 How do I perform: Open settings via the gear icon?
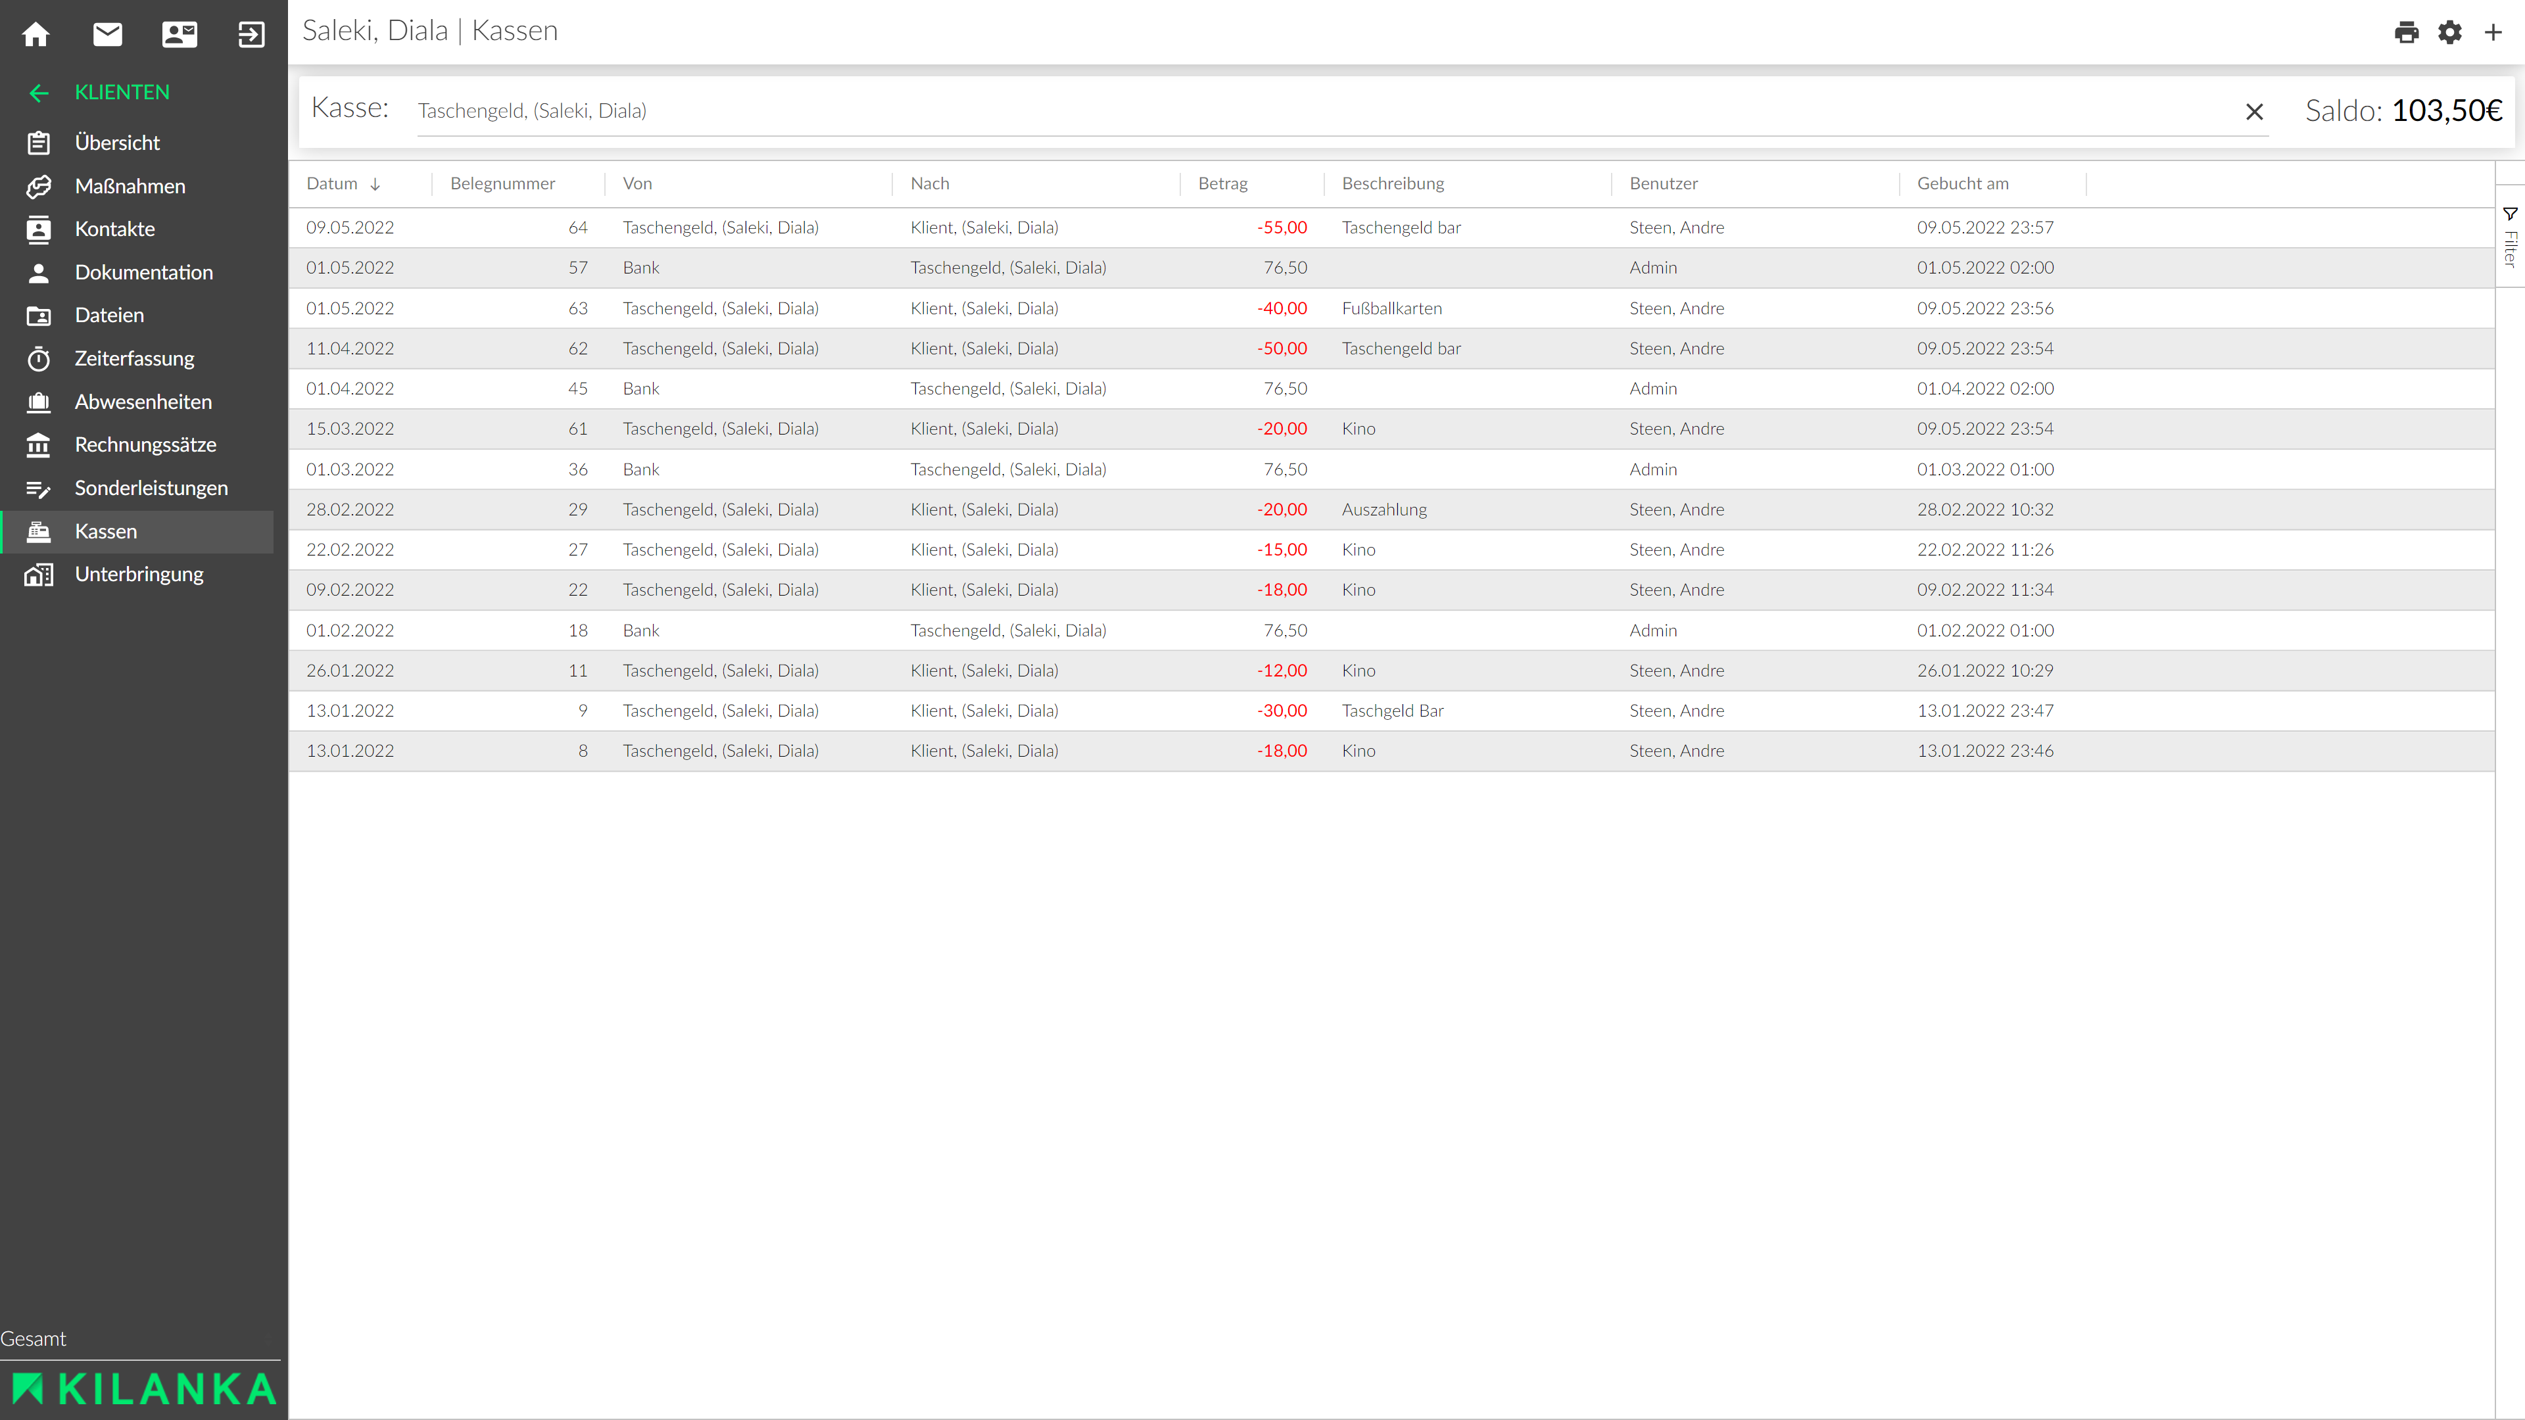(2449, 32)
